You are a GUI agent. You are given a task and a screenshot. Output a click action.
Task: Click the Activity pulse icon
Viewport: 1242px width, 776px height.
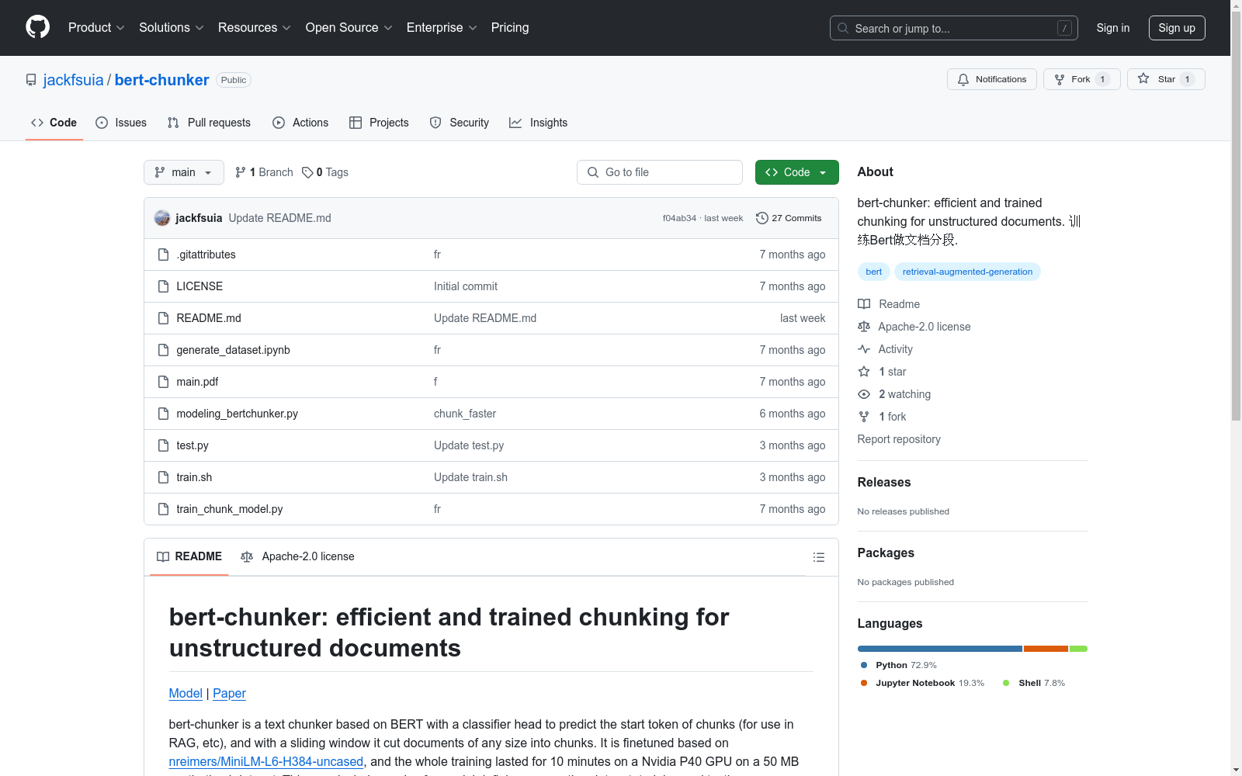864,349
